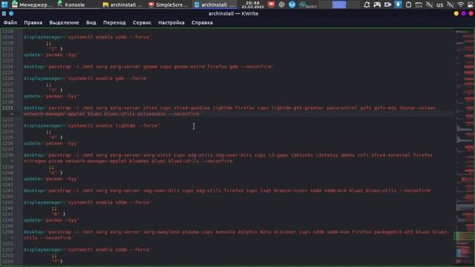Open the Переход menu
The width and height of the screenshot is (475, 267).
(x=114, y=23)
